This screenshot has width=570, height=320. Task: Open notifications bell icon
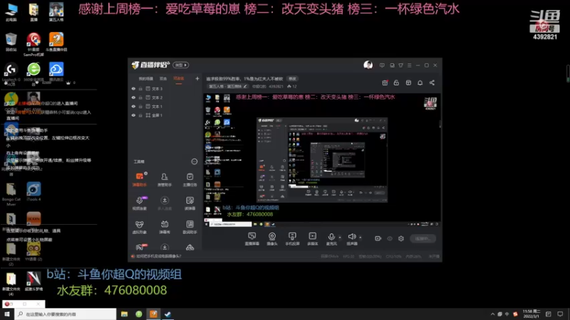[x=420, y=82]
